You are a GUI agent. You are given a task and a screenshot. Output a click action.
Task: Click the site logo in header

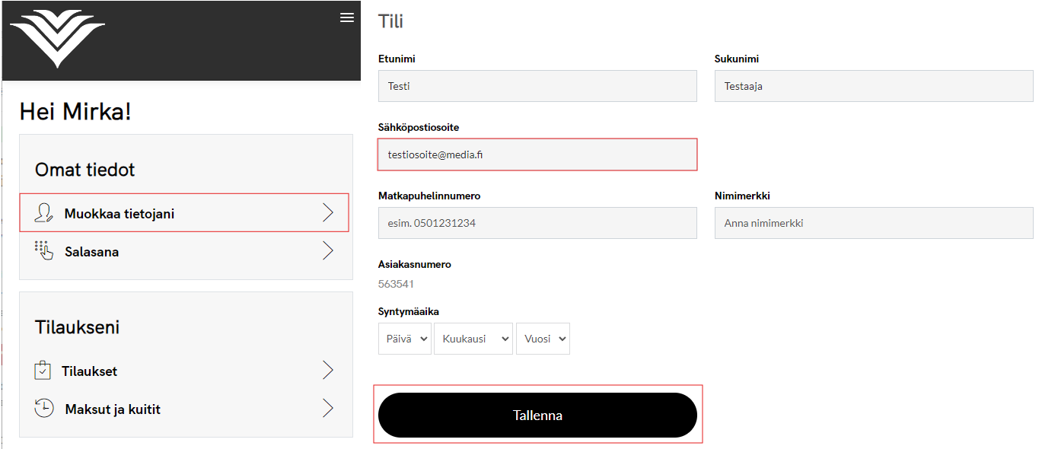[58, 39]
